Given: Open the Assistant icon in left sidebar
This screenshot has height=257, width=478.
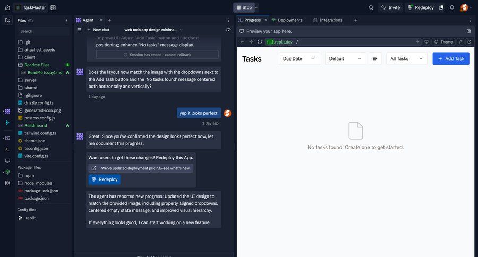Looking at the screenshot, I should coord(7,123).
